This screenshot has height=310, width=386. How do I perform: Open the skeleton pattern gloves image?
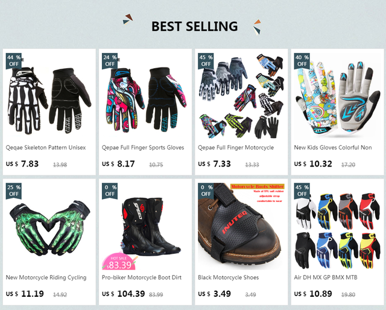click(x=49, y=96)
